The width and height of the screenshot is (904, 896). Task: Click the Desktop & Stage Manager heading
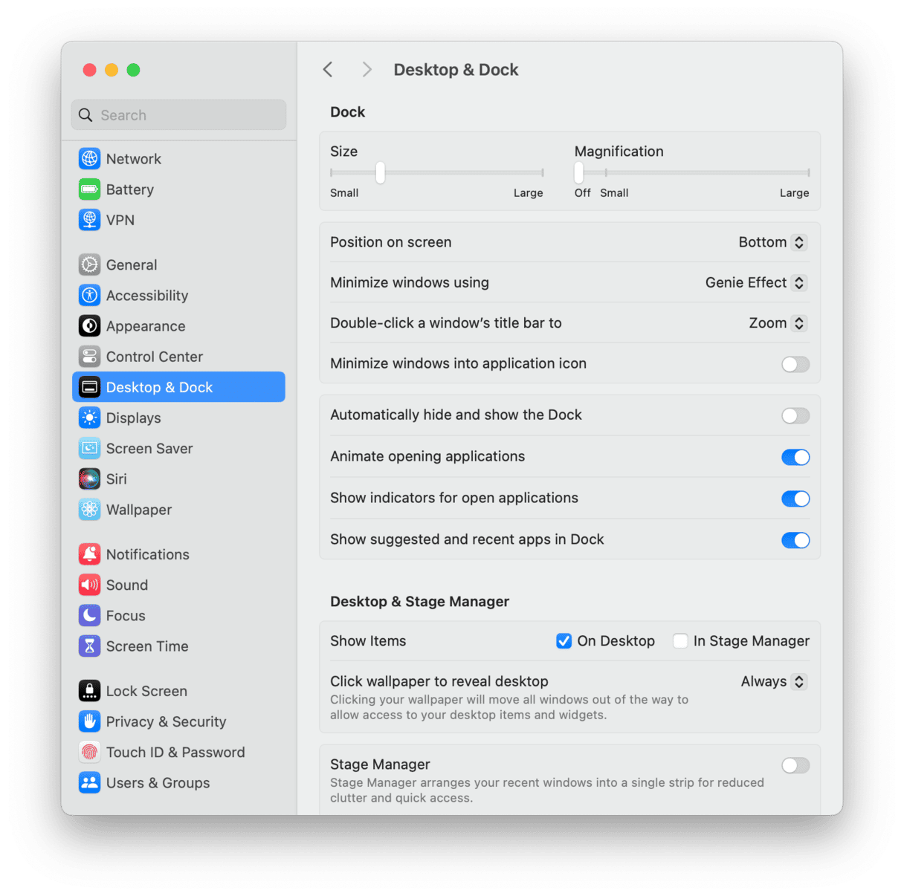(419, 602)
